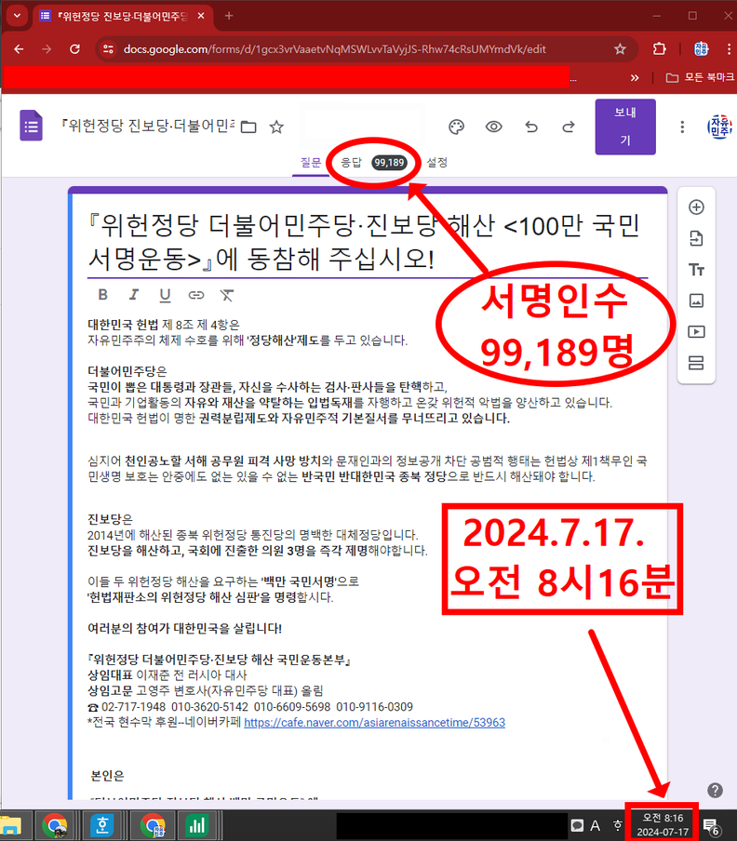This screenshot has width=737, height=841.
Task: Click the 본인은 question text
Action: point(107,776)
